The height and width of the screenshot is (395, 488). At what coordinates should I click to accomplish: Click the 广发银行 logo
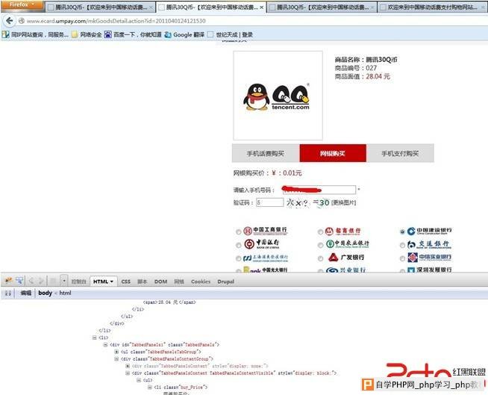(x=346, y=258)
